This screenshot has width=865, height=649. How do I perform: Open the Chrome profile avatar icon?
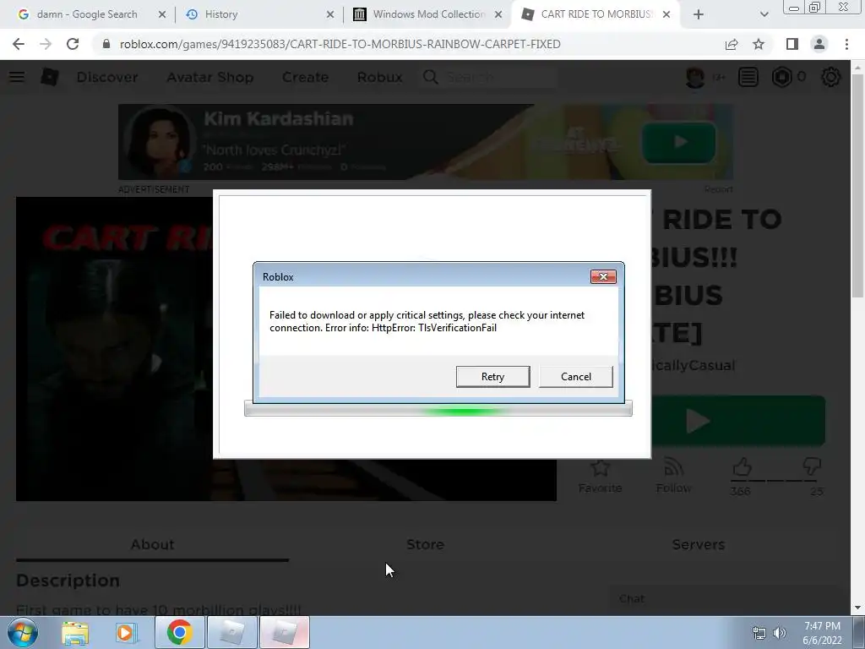click(819, 44)
